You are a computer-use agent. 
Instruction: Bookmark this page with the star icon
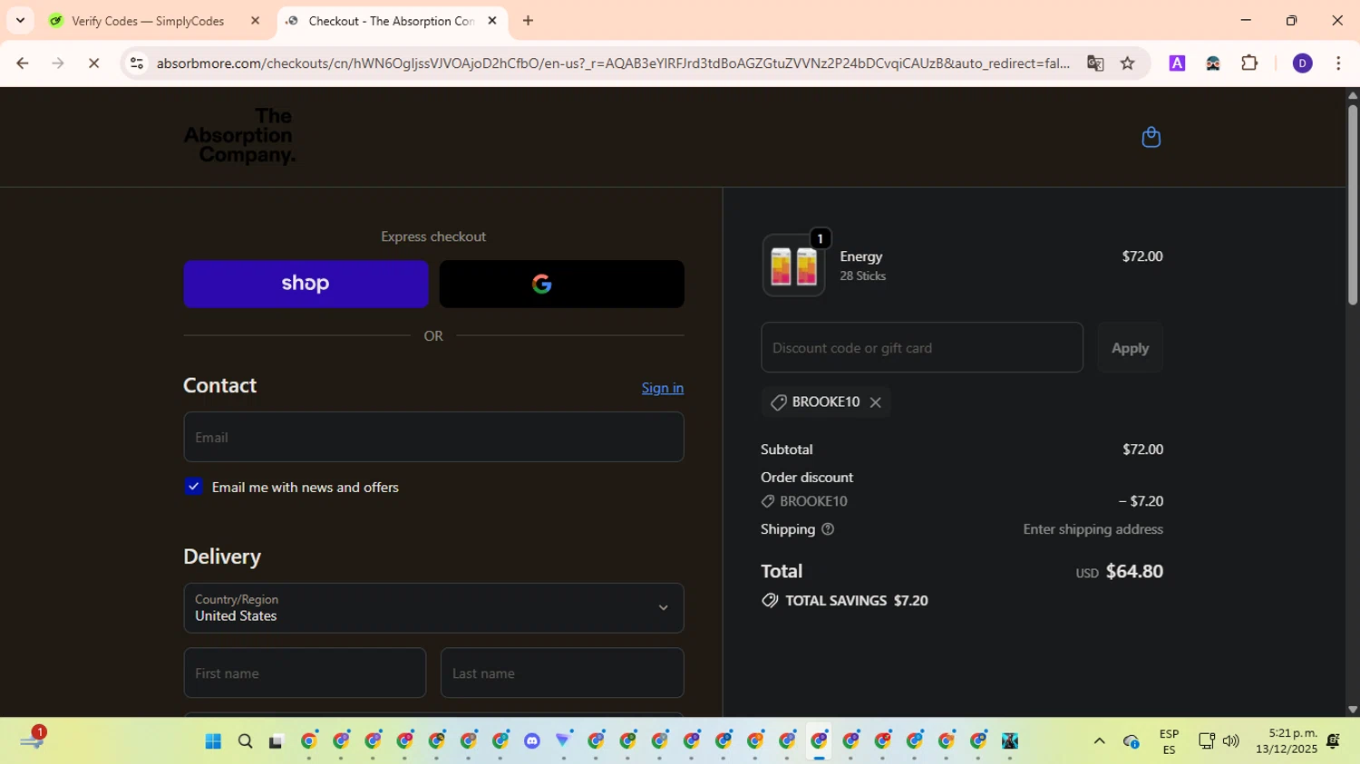point(1128,63)
